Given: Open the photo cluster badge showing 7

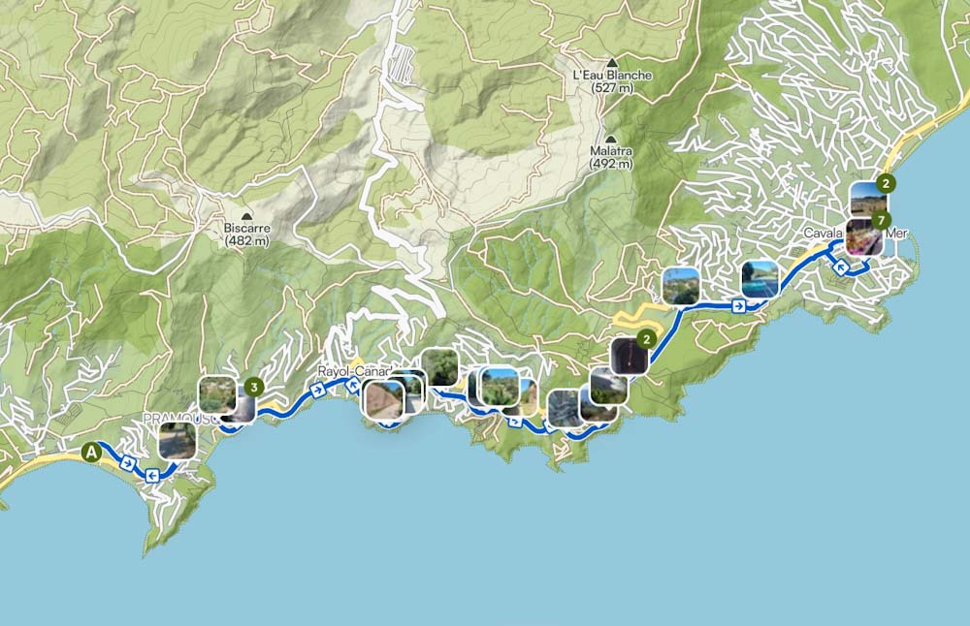Looking at the screenshot, I should pos(882,220).
